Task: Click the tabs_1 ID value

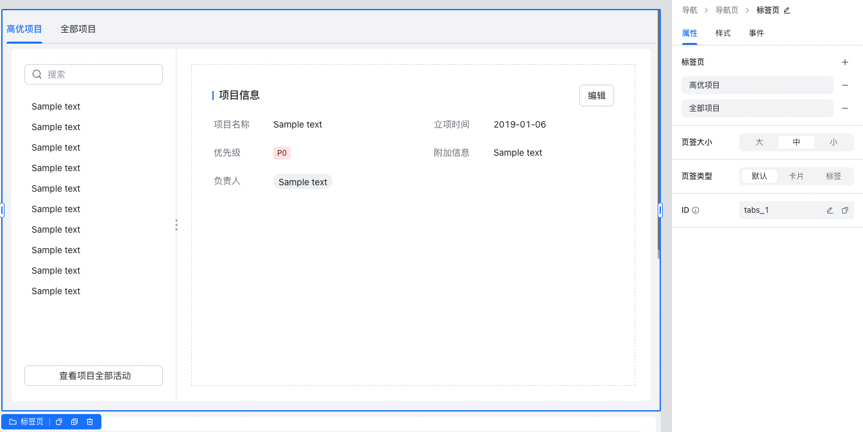Action: 756,210
